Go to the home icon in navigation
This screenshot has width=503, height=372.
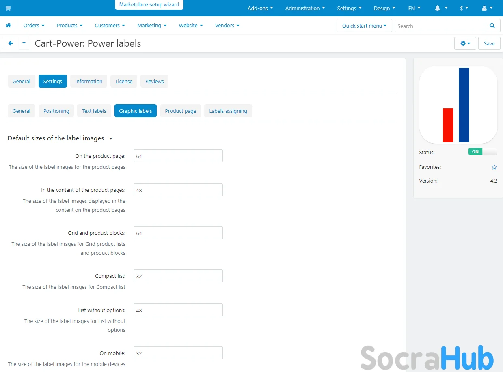[x=8, y=26]
